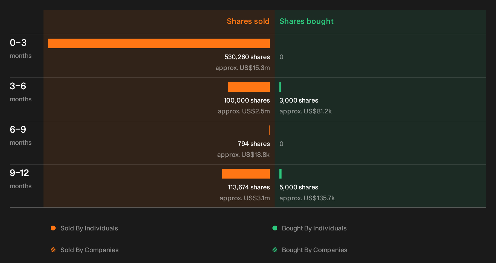Click the 100,000 shares value
Screen dimensions: 496x263
tap(247, 100)
